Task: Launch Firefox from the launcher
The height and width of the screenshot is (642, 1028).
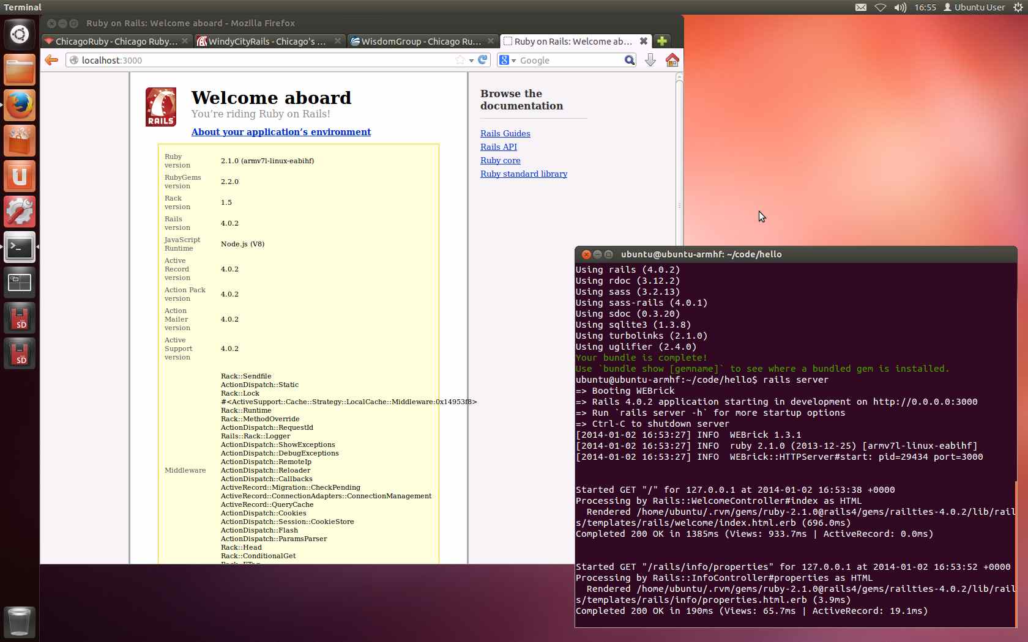Action: (20, 105)
